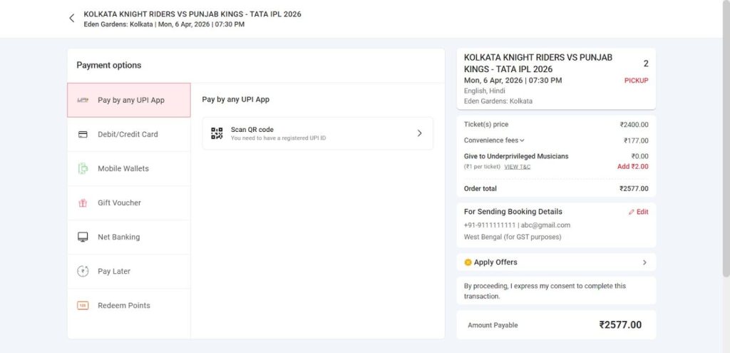Switch to the Net Banking tab
This screenshot has width=730, height=353.
coord(118,237)
